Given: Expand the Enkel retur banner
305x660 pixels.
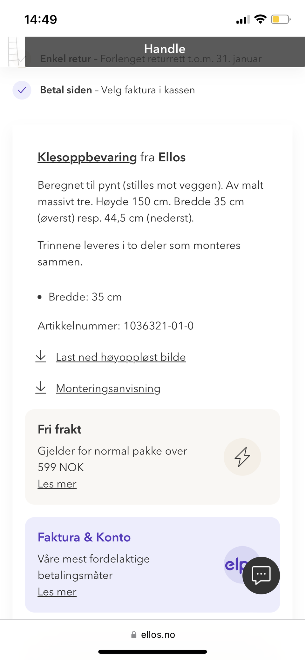Looking at the screenshot, I should (151, 59).
